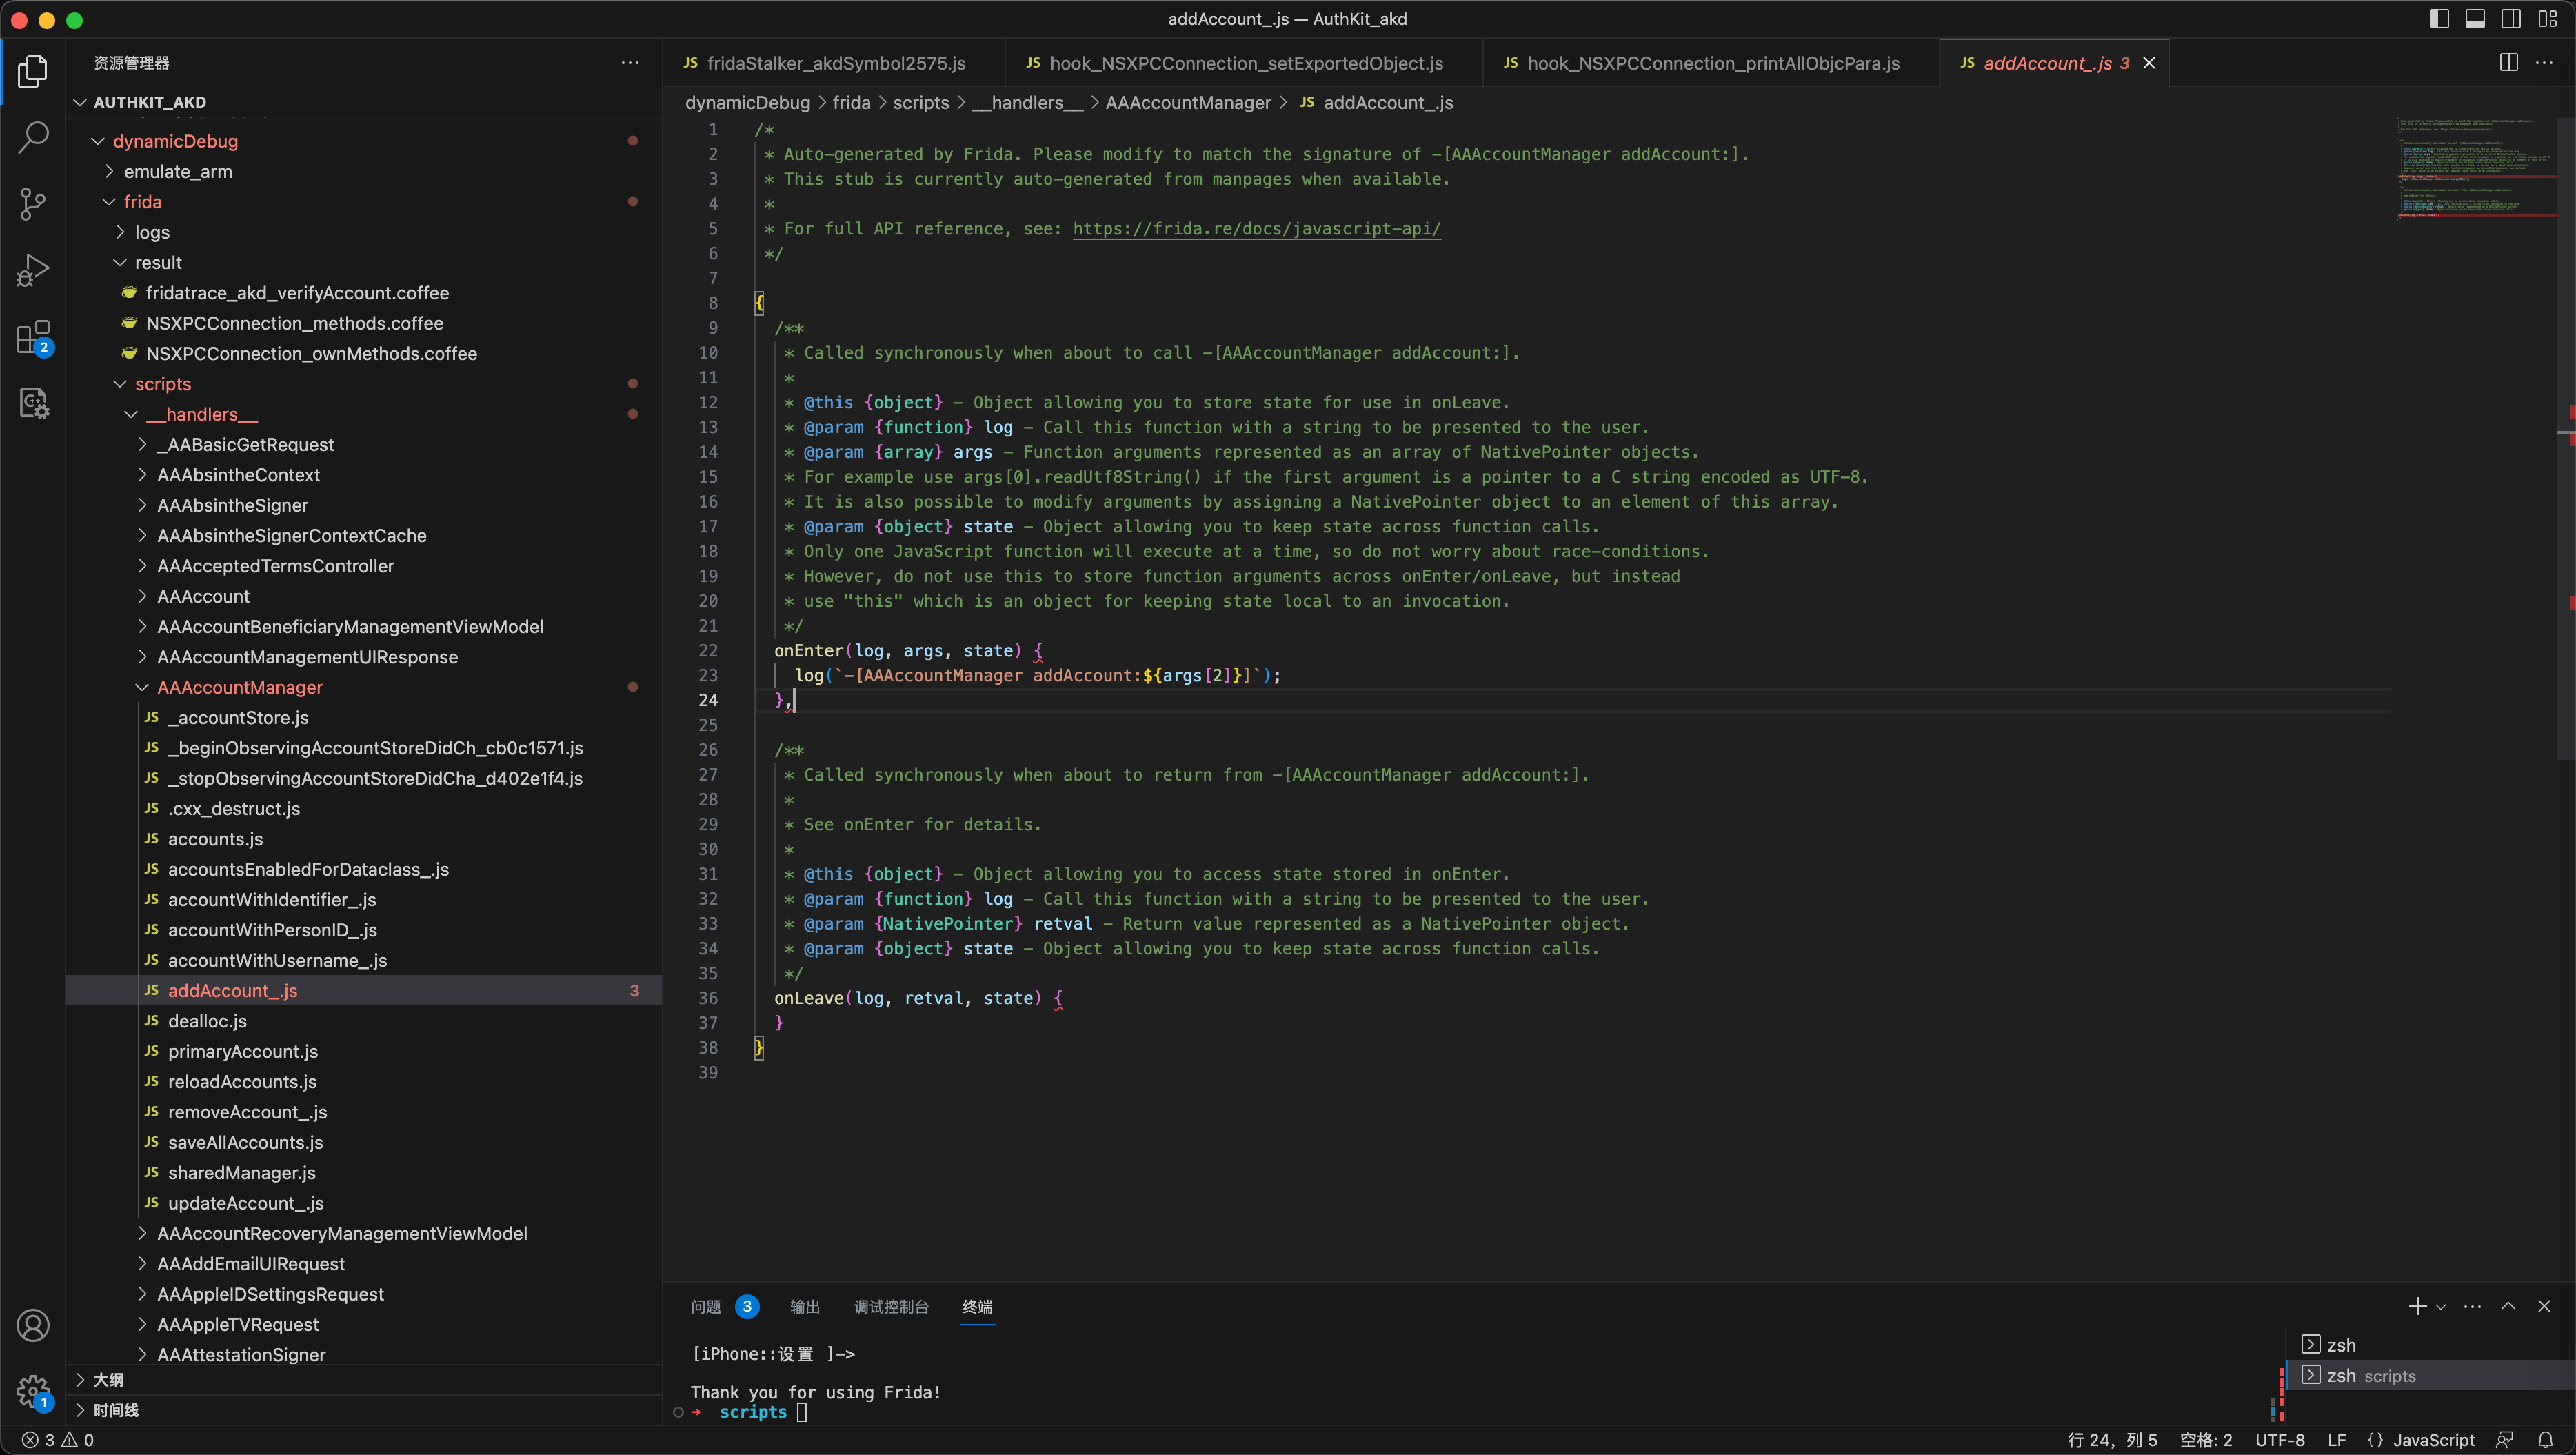Open the 调试控制台 panel tab
This screenshot has width=2576, height=1455.
coord(891,1306)
